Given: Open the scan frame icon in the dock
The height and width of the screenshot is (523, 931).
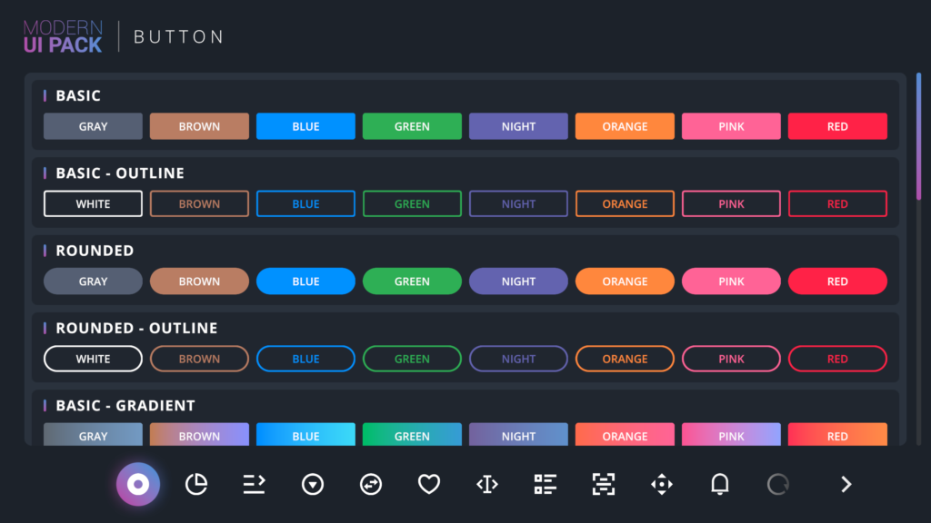Looking at the screenshot, I should tap(604, 484).
